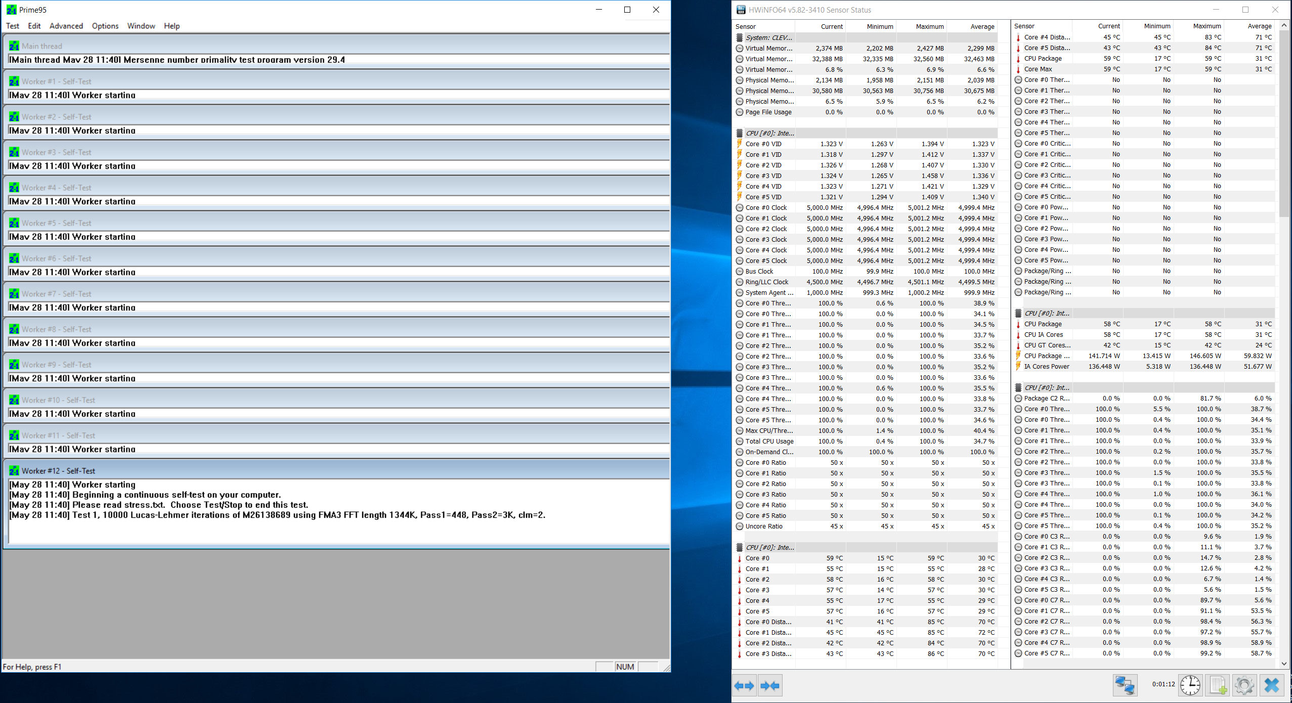Screen dimensions: 1292x703
Task: Click the Maximum column header in left panel
Action: 929,26
